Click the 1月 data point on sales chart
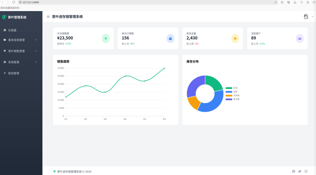 (x=66, y=97)
